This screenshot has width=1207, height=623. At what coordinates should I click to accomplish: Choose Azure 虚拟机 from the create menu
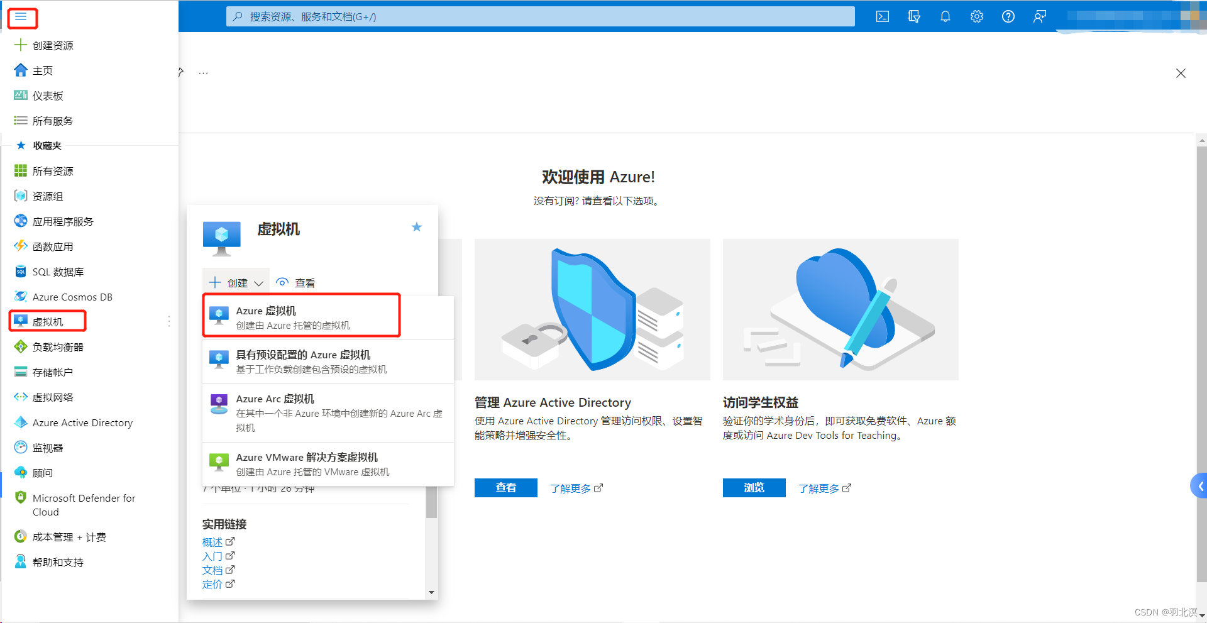pos(328,317)
